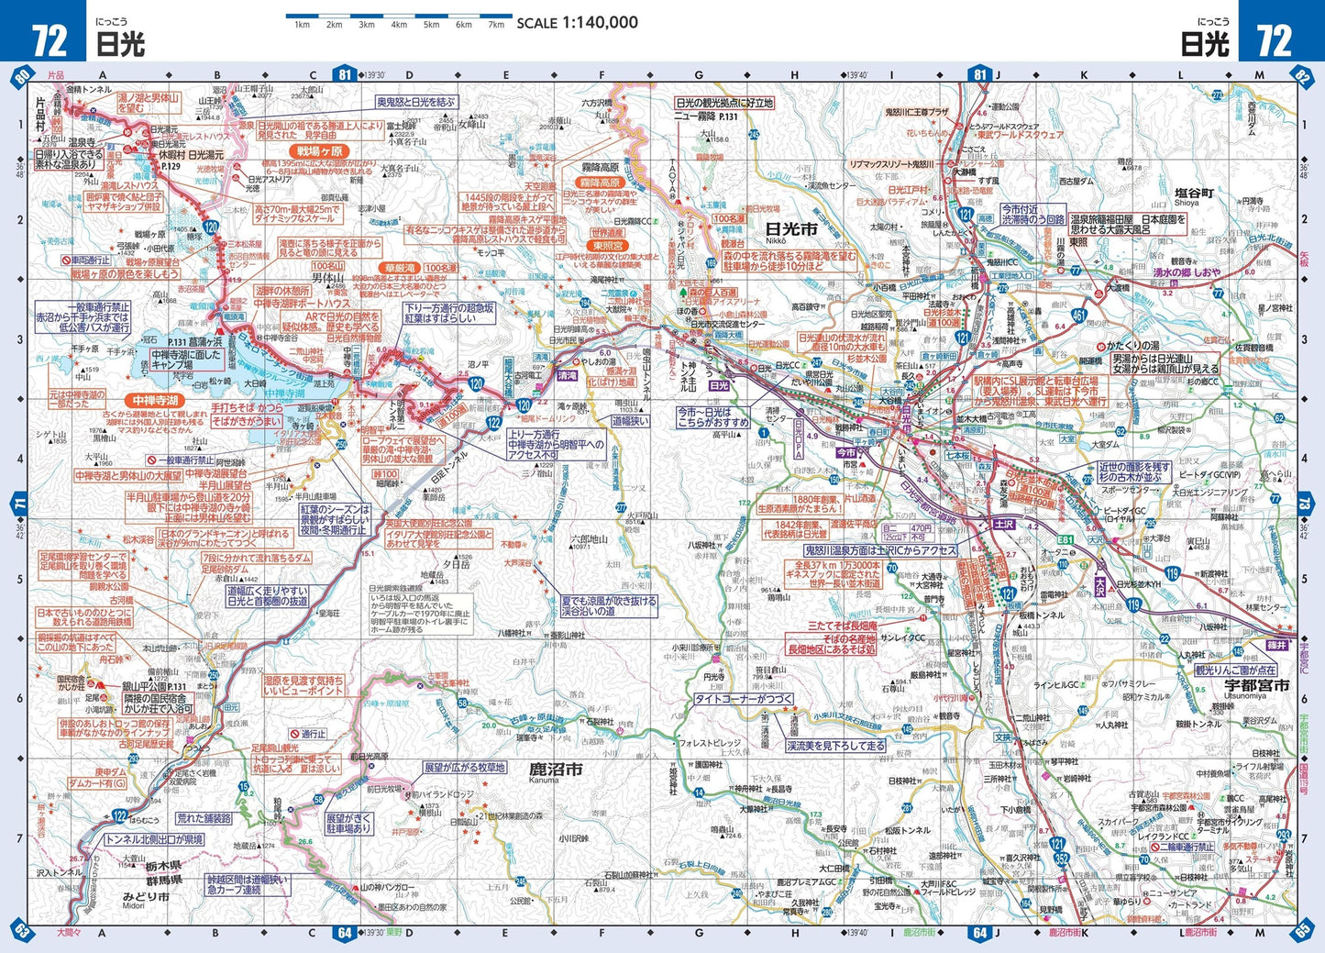The height and width of the screenshot is (953, 1325).
Task: Select the orange 戦場ヶ原 highlight label
Action: click(x=318, y=150)
